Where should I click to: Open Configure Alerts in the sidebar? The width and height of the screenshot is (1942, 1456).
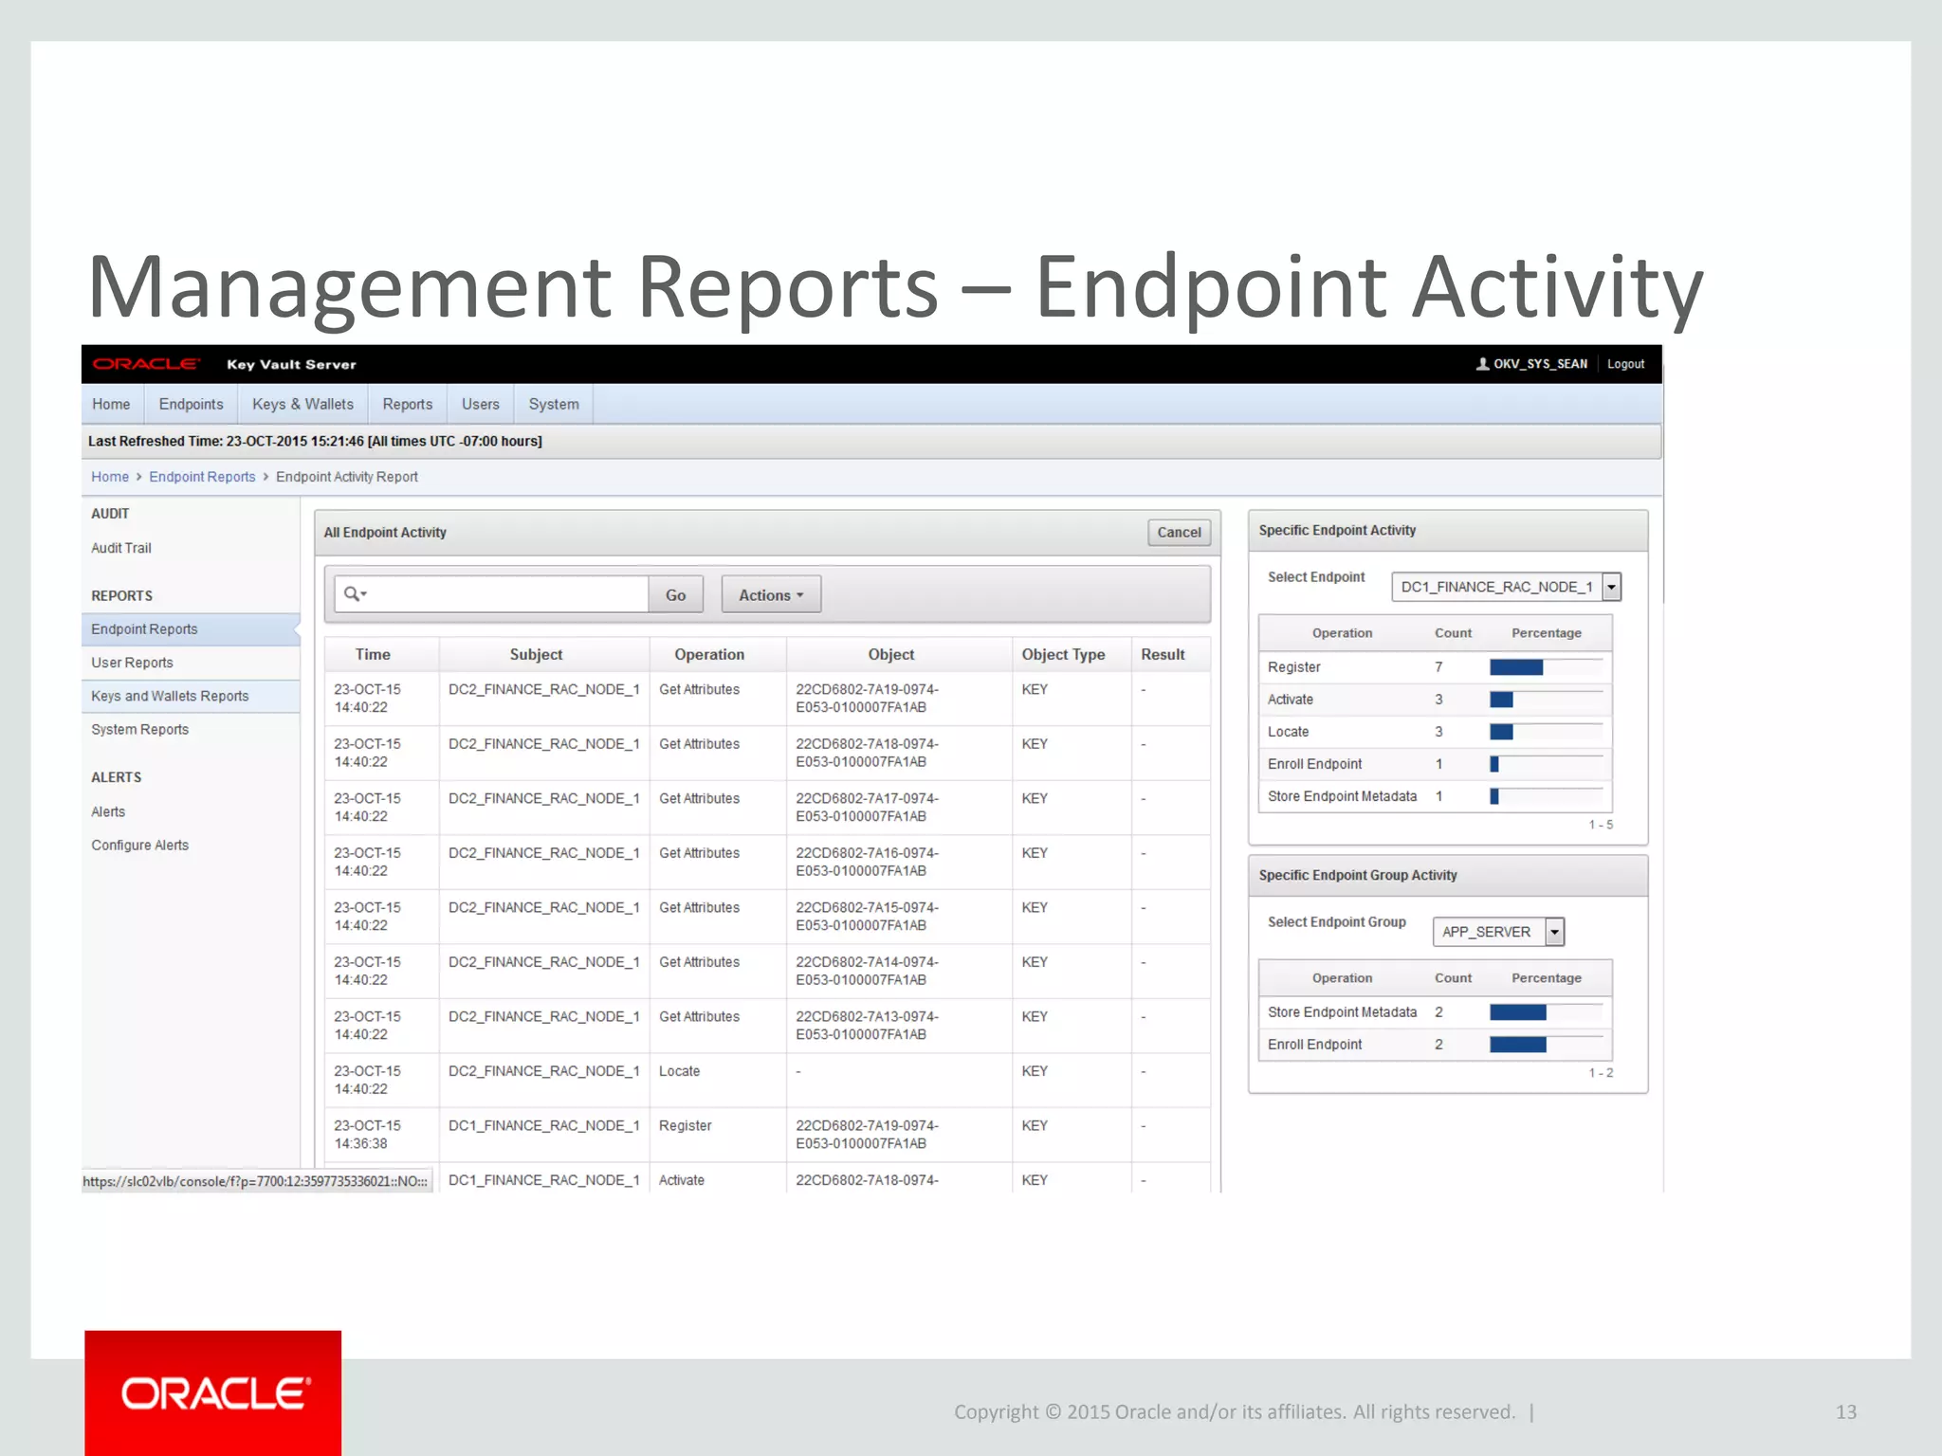coord(139,845)
